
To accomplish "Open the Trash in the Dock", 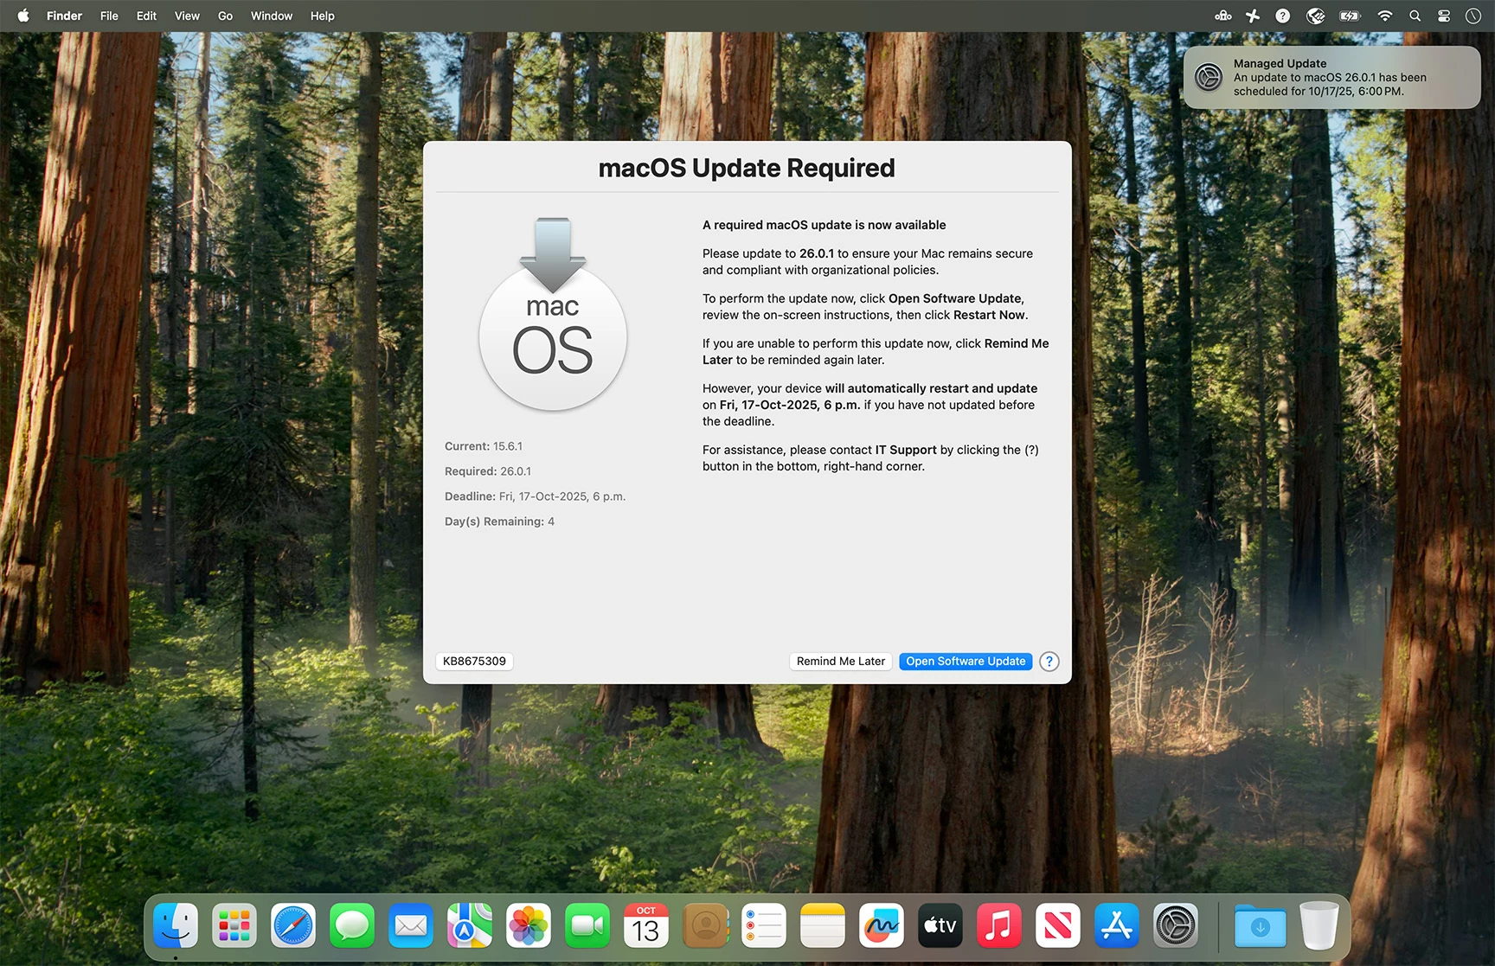I will 1319,926.
